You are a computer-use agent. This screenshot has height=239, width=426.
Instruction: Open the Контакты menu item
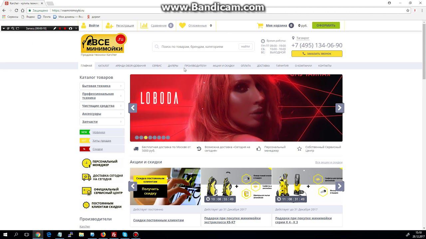(x=325, y=66)
